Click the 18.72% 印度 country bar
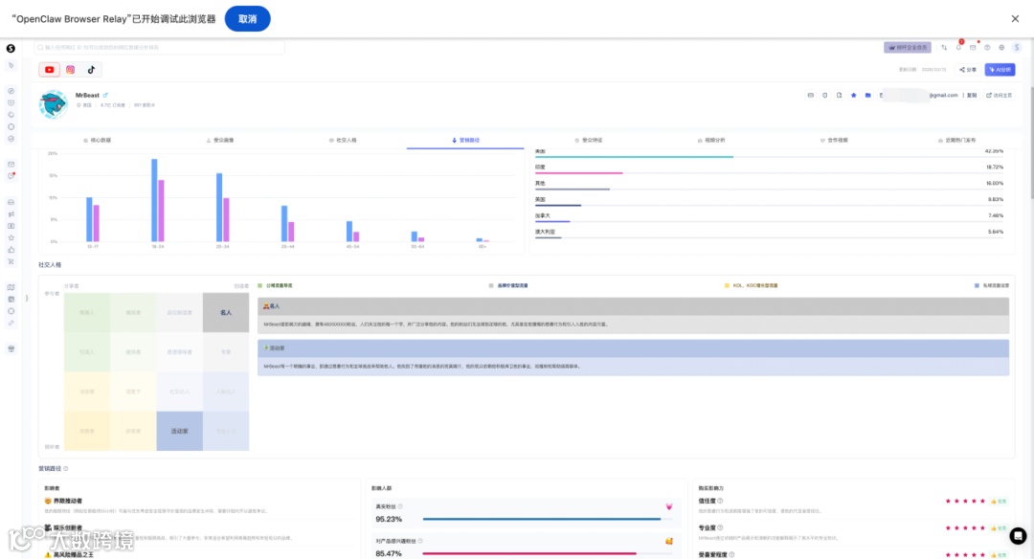The height and width of the screenshot is (559, 1034). [x=769, y=172]
